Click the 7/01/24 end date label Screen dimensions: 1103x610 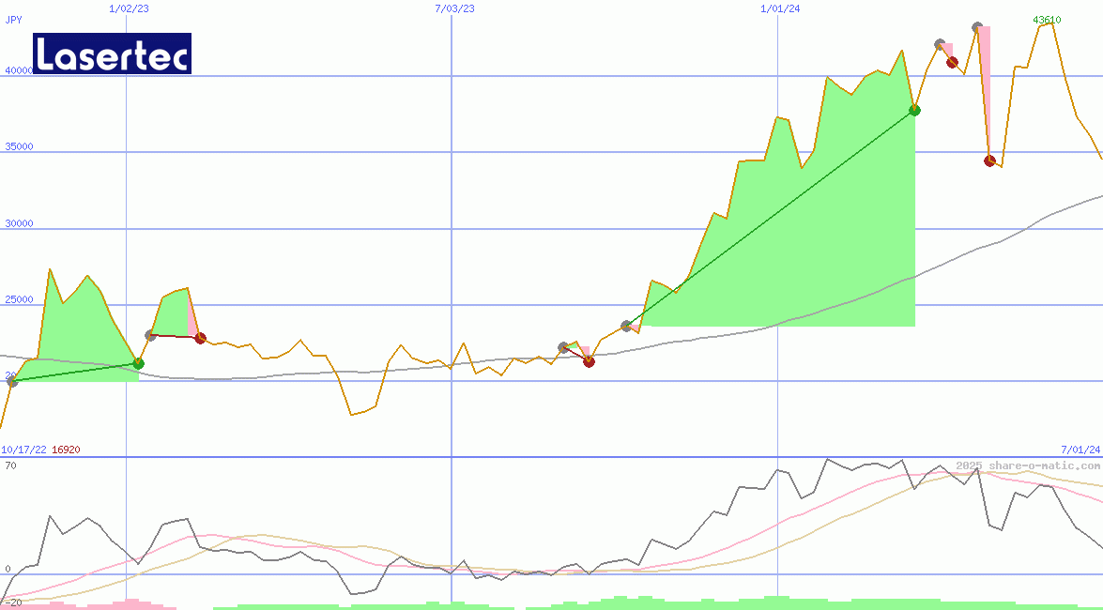click(x=1080, y=450)
